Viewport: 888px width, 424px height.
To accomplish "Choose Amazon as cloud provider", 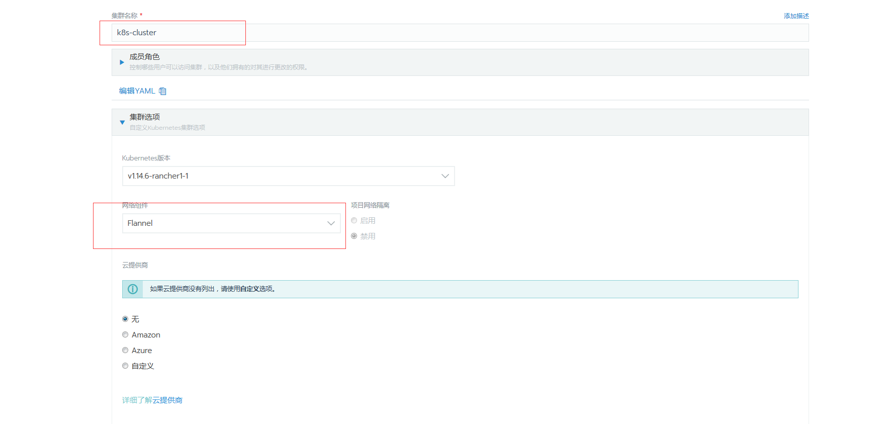I will coord(125,335).
